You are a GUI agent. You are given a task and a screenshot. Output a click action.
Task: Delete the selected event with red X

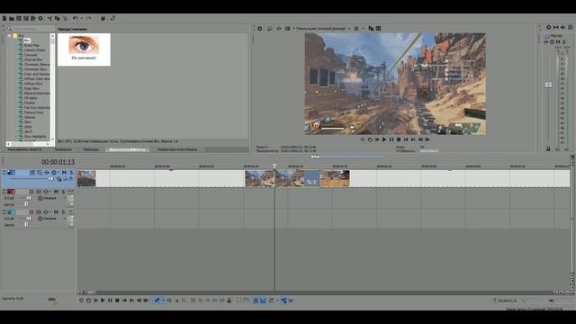click(193, 301)
